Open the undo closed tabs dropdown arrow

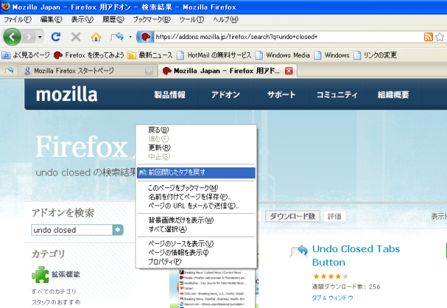(x=131, y=37)
